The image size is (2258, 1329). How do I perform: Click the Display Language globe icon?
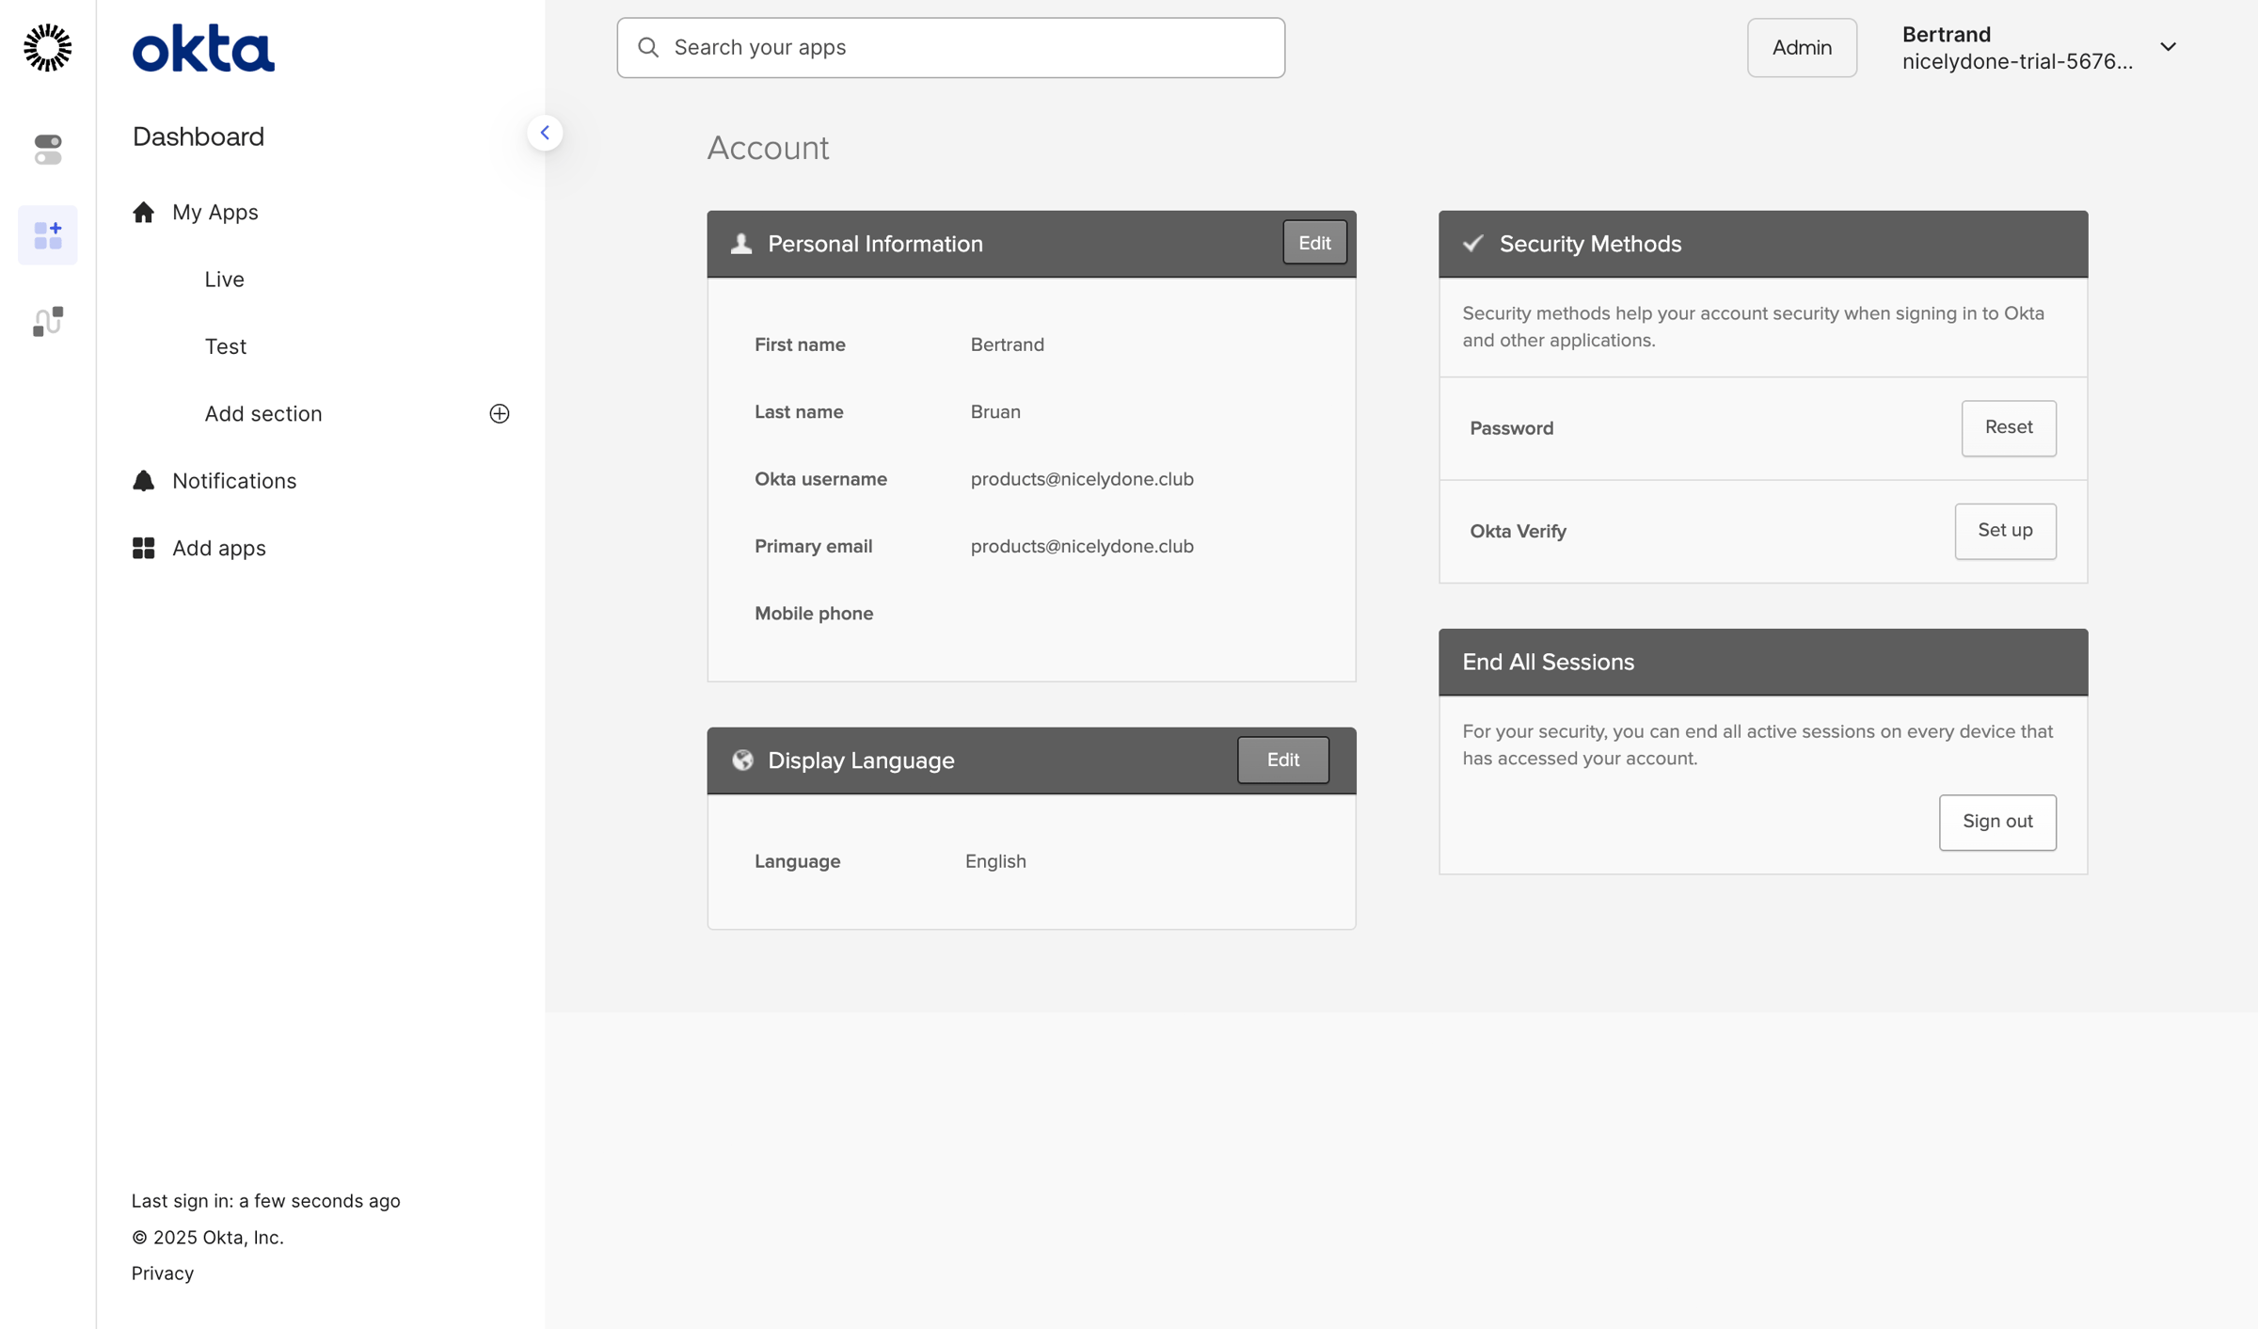click(x=742, y=760)
